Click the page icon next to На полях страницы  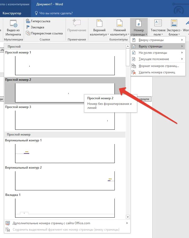click(x=134, y=53)
